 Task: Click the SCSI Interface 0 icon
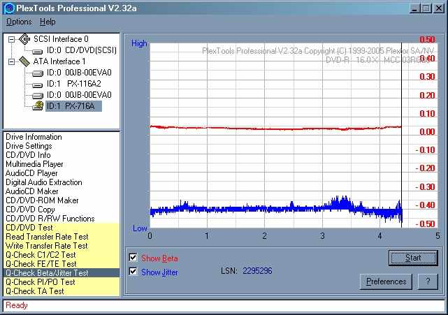[x=24, y=39]
